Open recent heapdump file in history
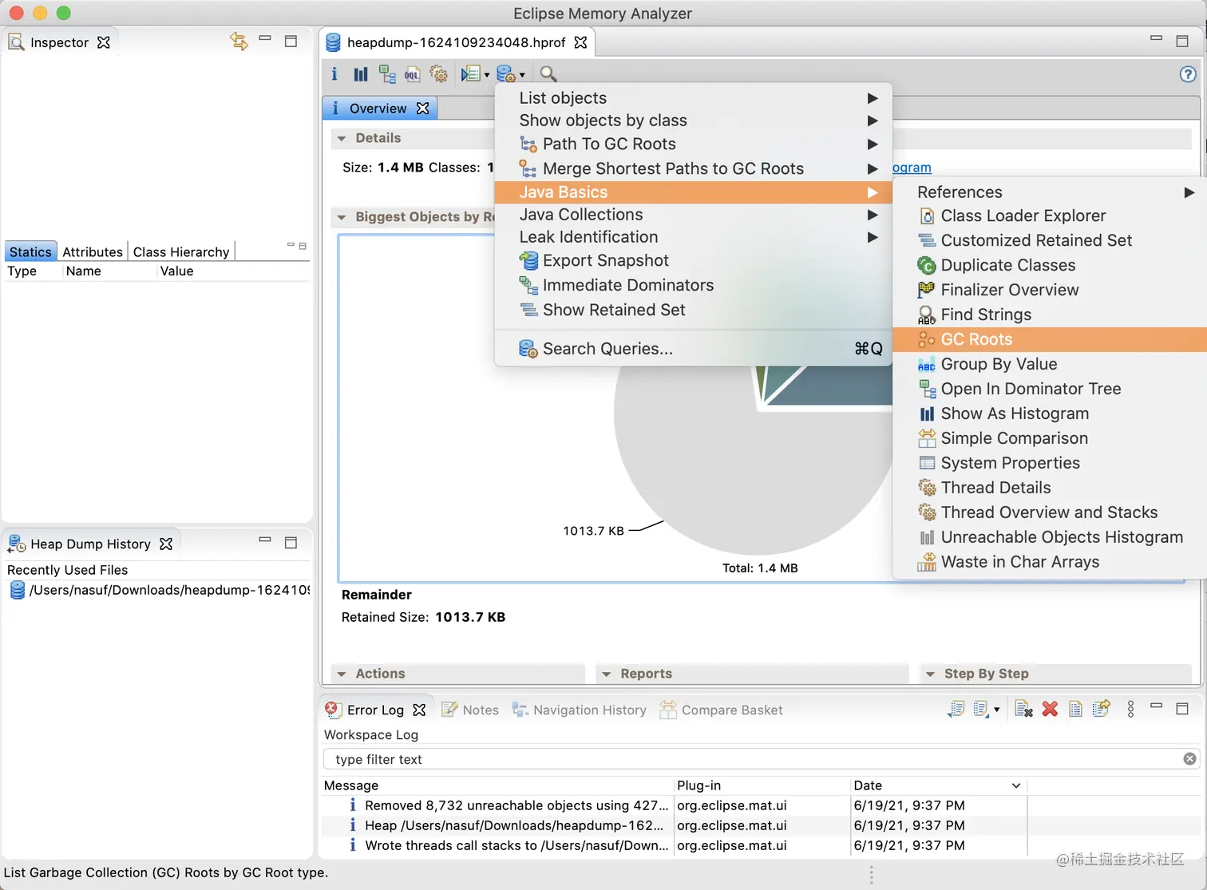1207x890 pixels. coord(158,590)
